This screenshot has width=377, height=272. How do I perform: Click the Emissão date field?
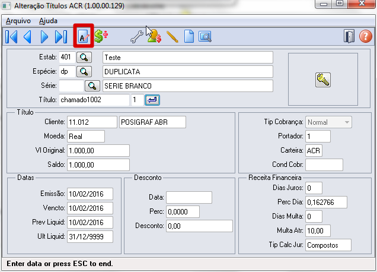point(90,194)
